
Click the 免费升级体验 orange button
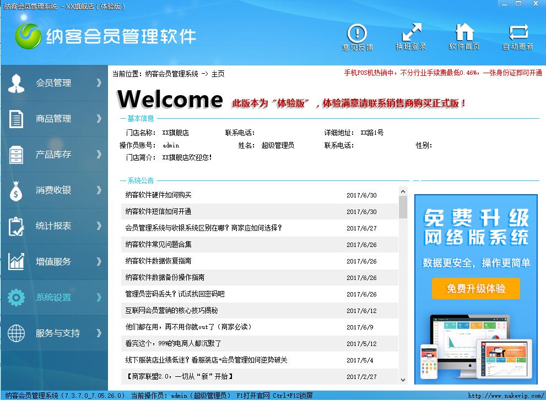(475, 288)
